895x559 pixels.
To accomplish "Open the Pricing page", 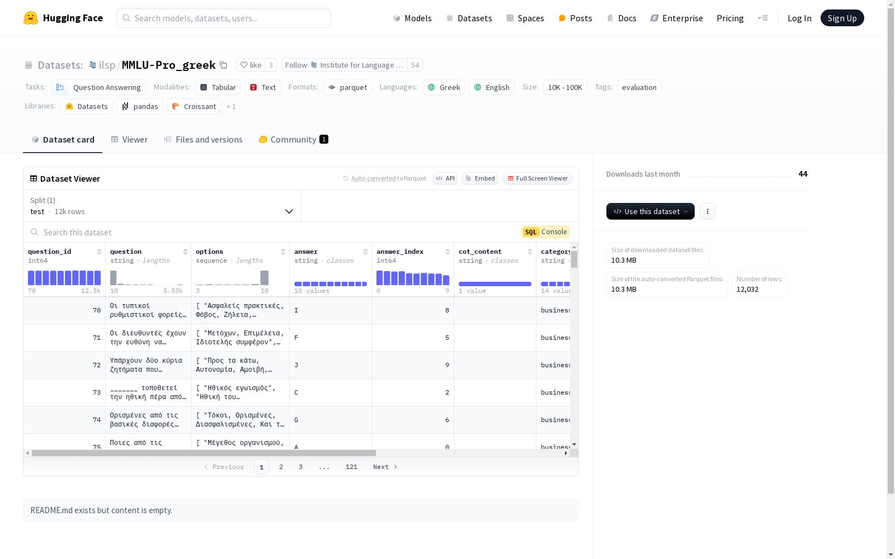I will [x=730, y=18].
